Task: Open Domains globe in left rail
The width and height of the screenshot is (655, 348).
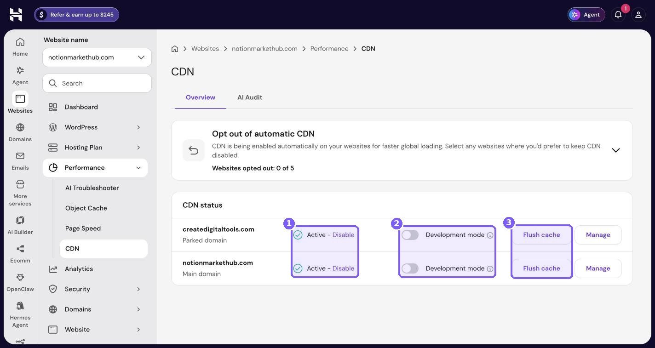Action: [x=20, y=132]
